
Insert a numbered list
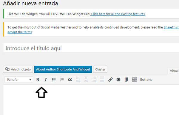(62, 80)
